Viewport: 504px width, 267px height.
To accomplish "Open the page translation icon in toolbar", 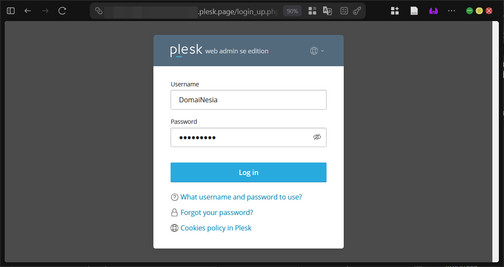I will coord(327,10).
